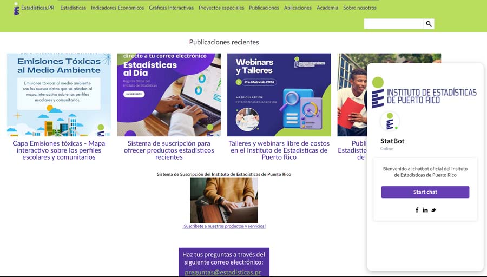Click the Start chat button
The width and height of the screenshot is (487, 277).
pos(425,192)
